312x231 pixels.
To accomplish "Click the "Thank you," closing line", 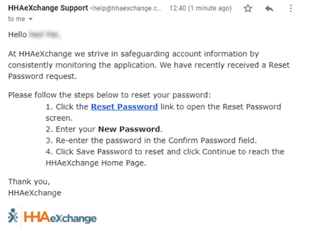I will pos(29,181).
